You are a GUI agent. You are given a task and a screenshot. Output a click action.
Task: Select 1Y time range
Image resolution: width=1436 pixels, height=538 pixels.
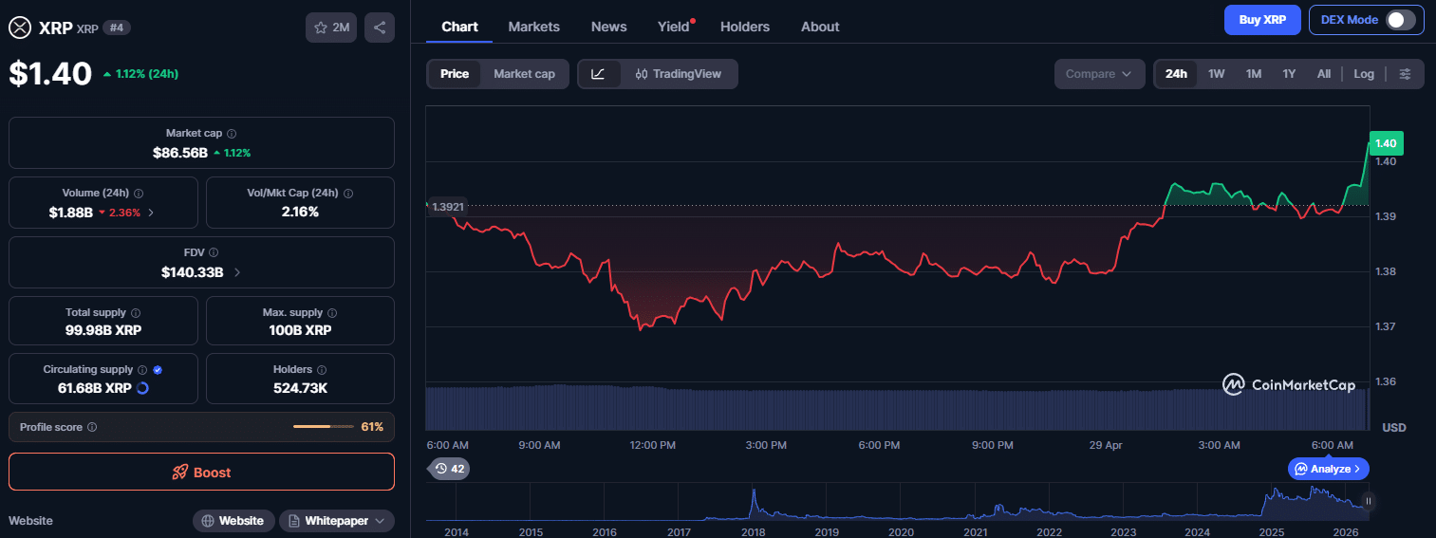pos(1289,74)
